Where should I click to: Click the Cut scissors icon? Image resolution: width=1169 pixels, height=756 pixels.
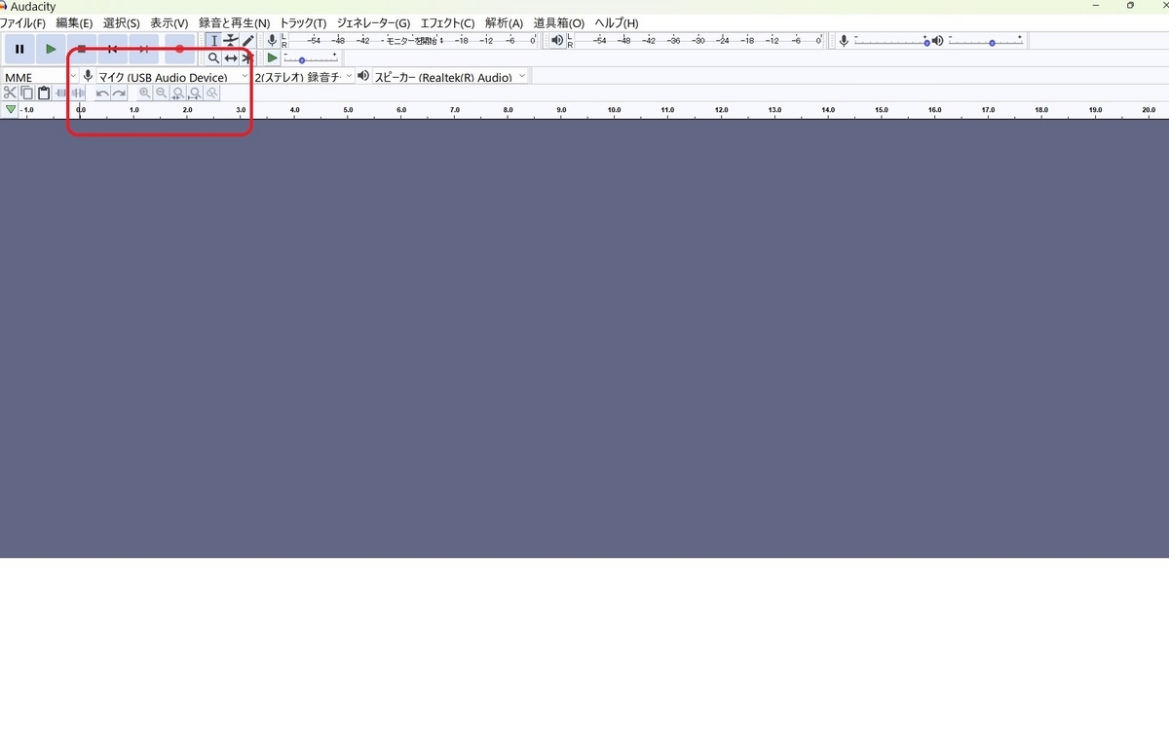(x=10, y=94)
